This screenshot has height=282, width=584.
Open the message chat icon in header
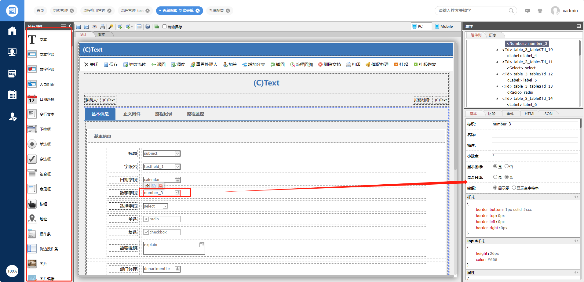528,11
